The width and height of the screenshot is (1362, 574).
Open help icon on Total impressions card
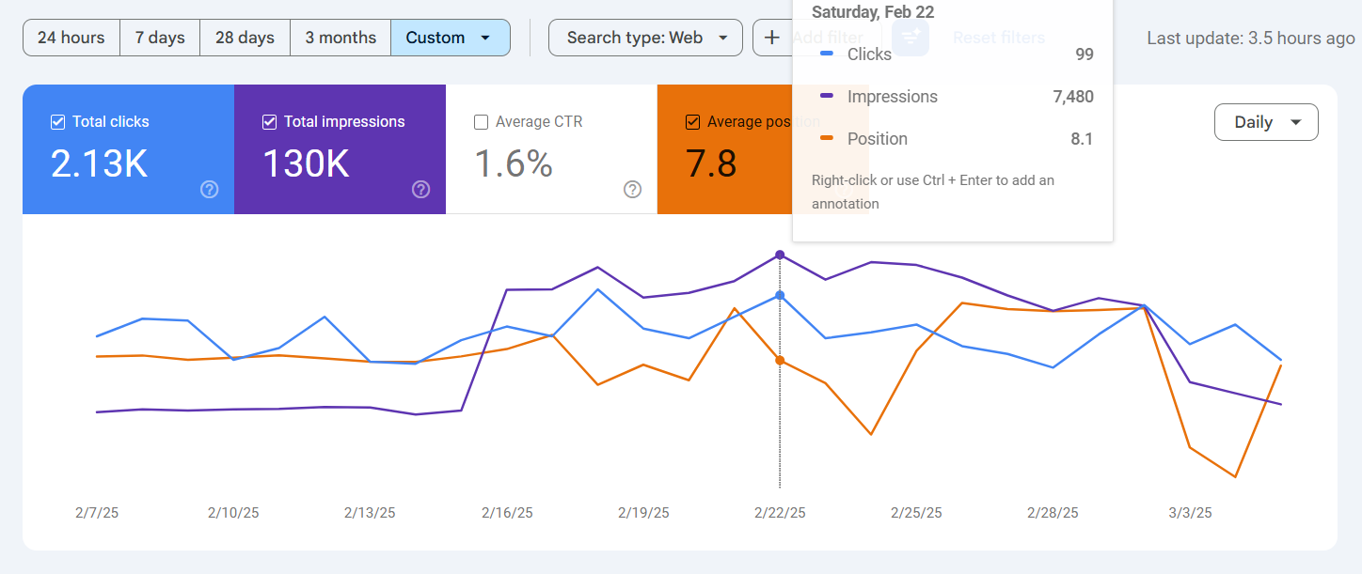point(421,190)
